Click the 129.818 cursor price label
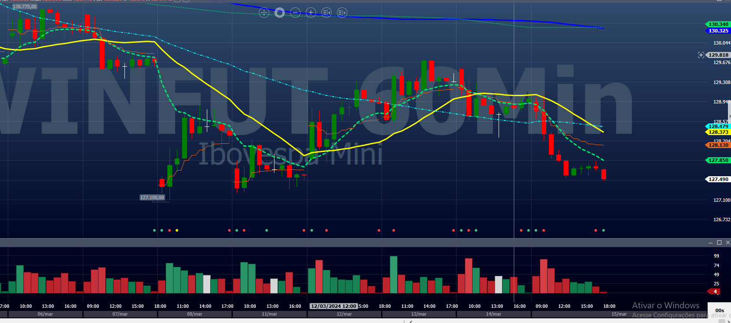The width and height of the screenshot is (731, 323). 718,55
